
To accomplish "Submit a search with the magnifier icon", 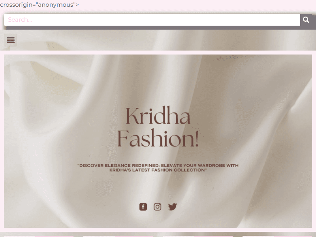I will pos(306,19).
